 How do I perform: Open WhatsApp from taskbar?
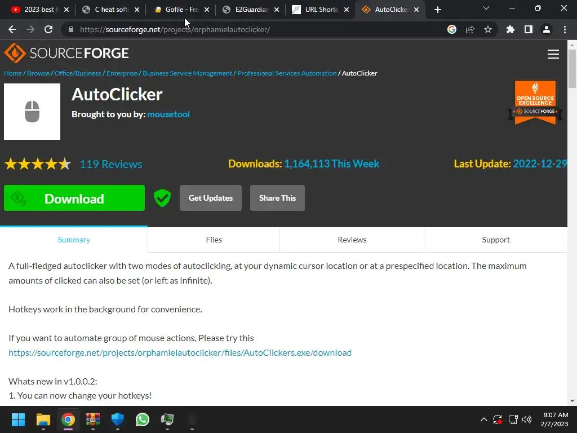(143, 419)
